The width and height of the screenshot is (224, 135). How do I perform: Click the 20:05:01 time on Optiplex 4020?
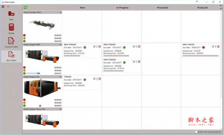pyautogui.click(x=58, y=73)
